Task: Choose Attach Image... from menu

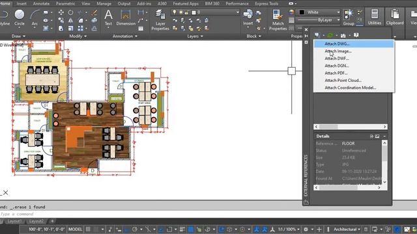Action: pos(354,51)
